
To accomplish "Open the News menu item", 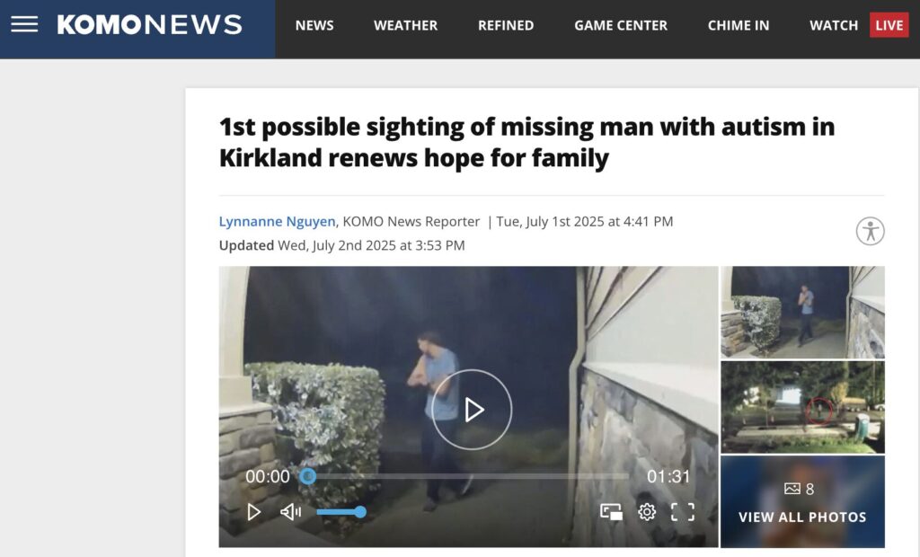I will click(x=314, y=26).
